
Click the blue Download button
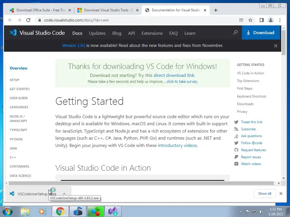click(261, 33)
